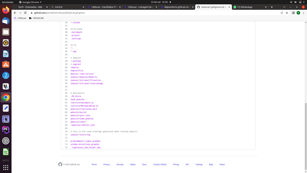
Task: Click the '_lighthouse_ide_helper.php' line
Action: (85, 148)
